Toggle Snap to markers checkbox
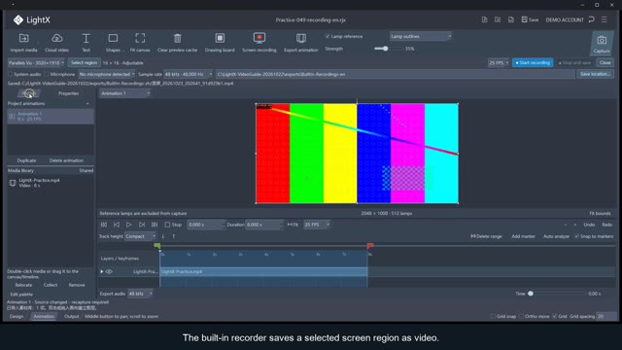Screen dimensions: 622x350 (x=576, y=236)
